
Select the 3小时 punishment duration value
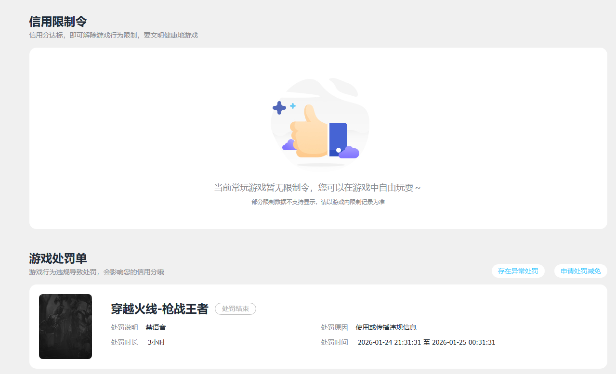click(x=156, y=342)
